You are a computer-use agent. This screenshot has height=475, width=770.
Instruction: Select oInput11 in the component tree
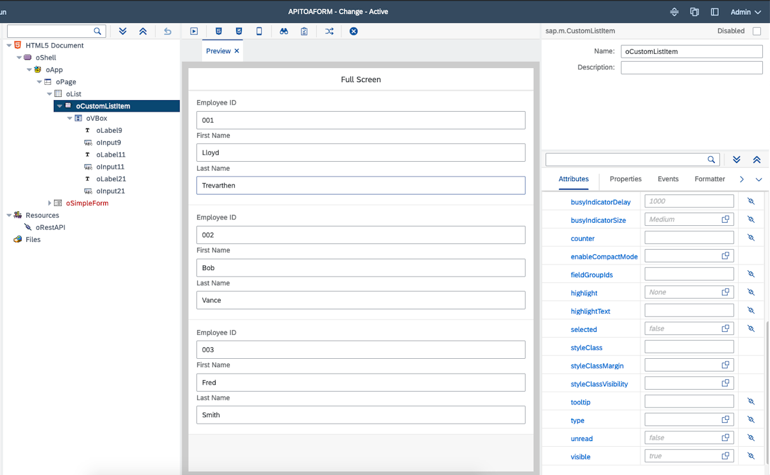(x=110, y=167)
